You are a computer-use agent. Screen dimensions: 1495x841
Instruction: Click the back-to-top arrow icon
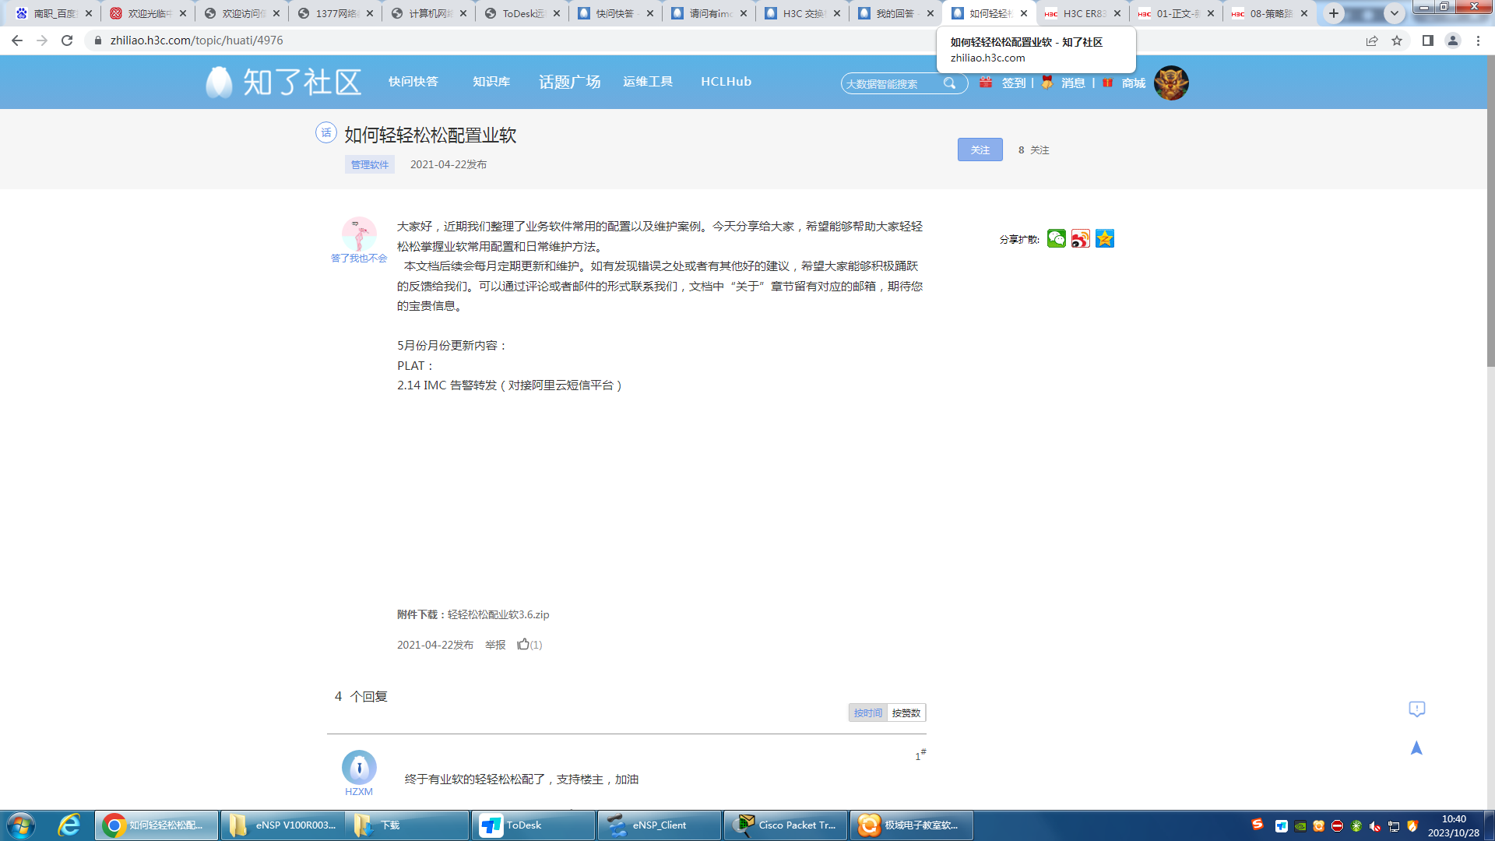coord(1416,748)
